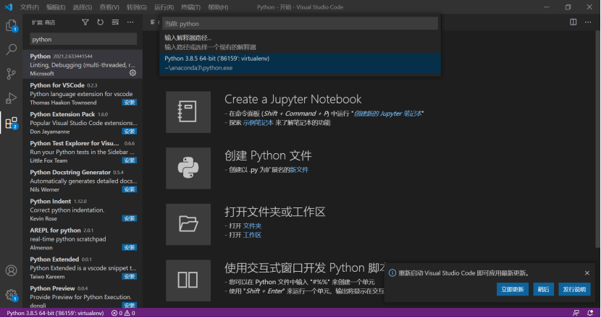Viewport: 601px width, 318px height.
Task: Click the notification bell in status bar
Action: [x=590, y=313]
